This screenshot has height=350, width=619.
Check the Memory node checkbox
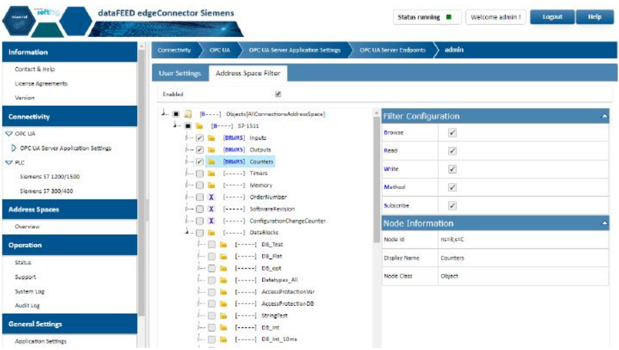(x=199, y=186)
